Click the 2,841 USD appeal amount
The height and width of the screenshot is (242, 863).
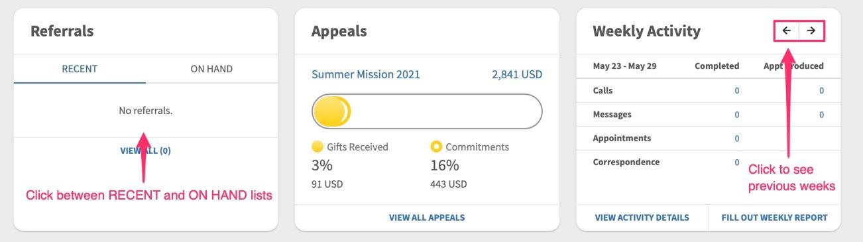(517, 74)
